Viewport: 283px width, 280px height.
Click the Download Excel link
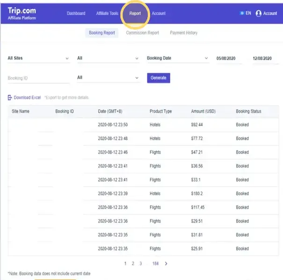[x=27, y=98]
